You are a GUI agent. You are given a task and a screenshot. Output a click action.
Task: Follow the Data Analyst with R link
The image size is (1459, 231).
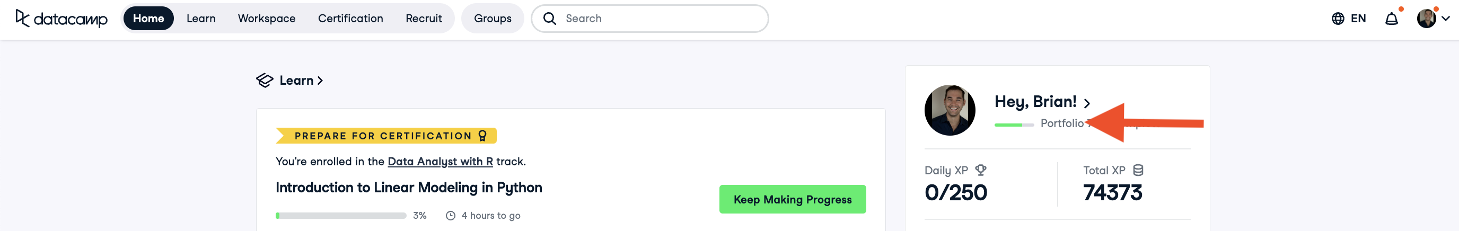tap(440, 162)
